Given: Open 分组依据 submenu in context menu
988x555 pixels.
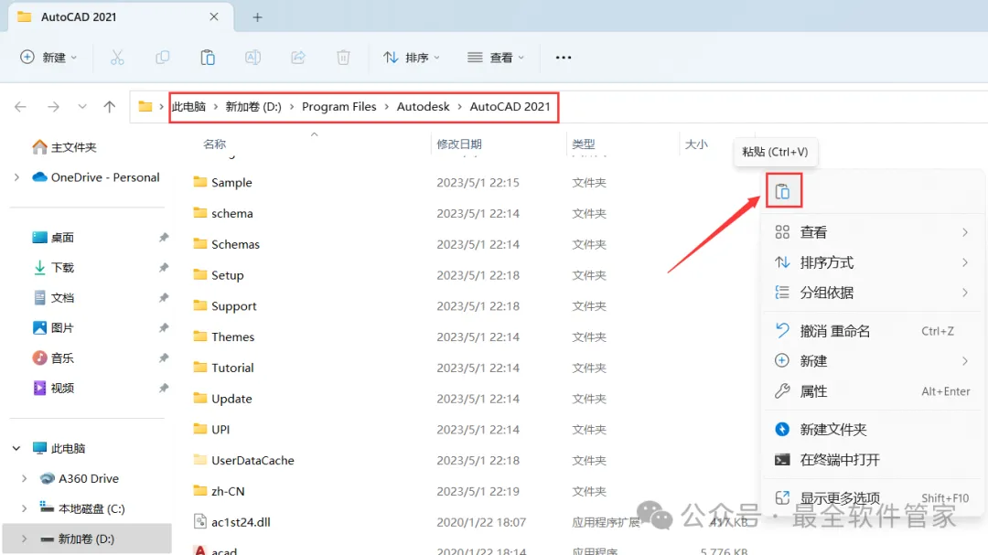Looking at the screenshot, I should pyautogui.click(x=873, y=293).
